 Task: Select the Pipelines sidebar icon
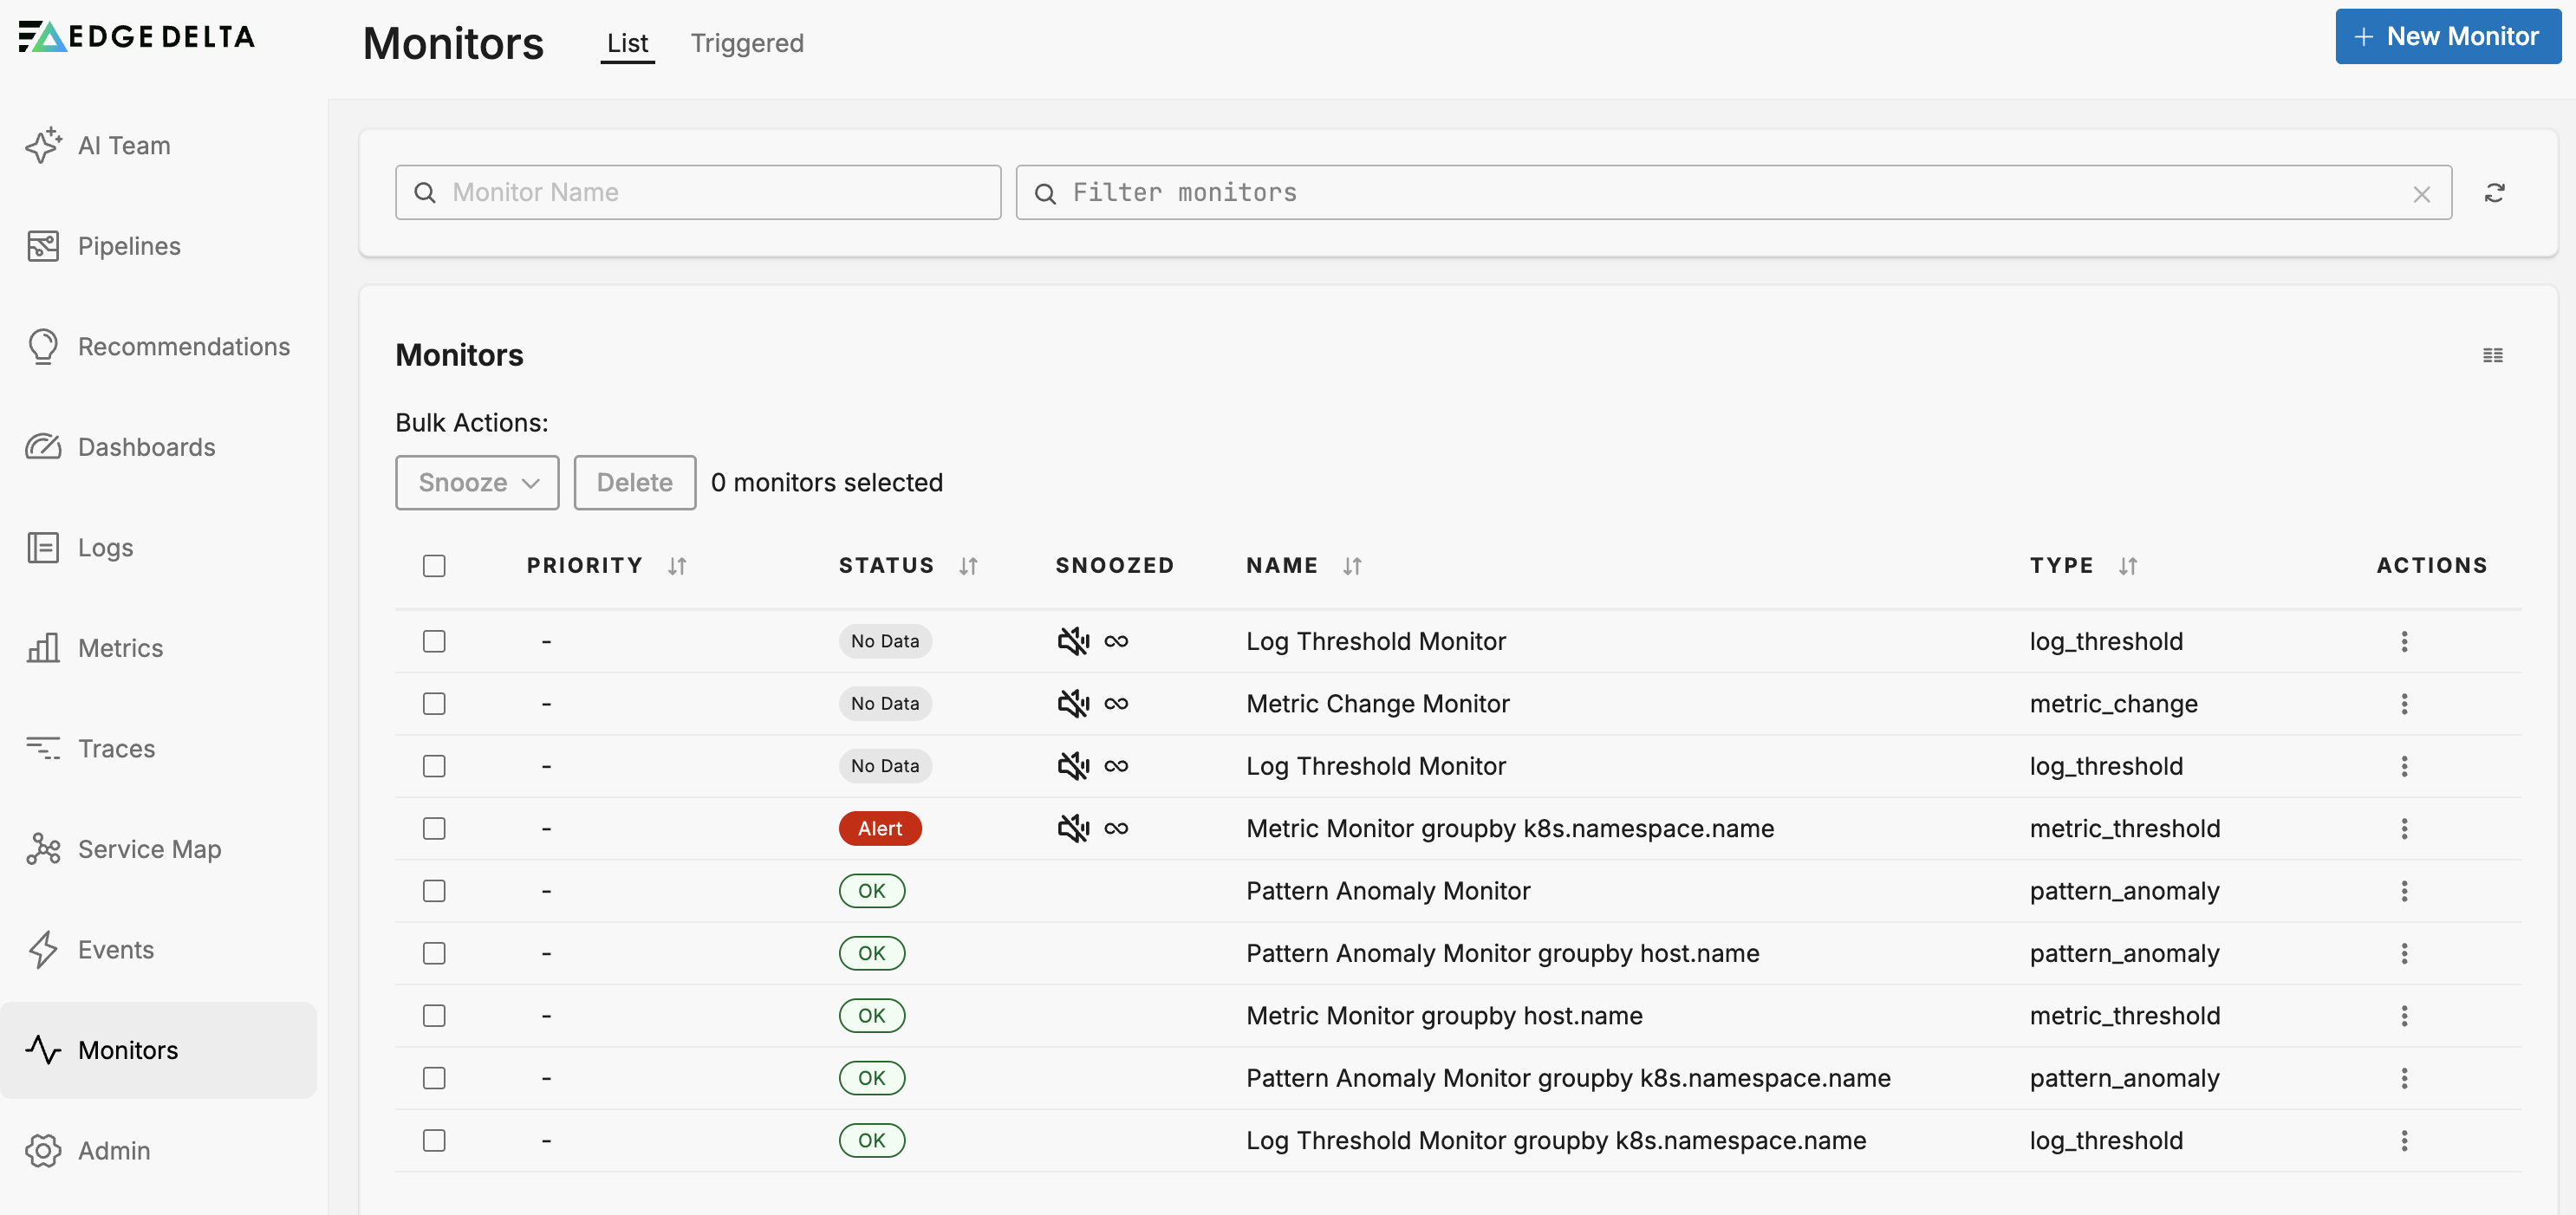pos(43,245)
